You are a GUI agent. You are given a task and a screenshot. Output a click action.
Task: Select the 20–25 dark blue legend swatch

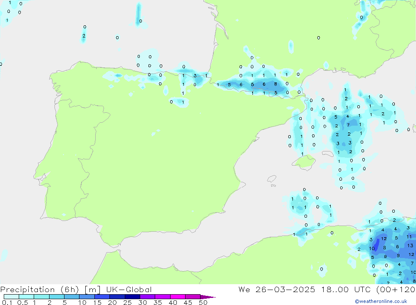117,297
